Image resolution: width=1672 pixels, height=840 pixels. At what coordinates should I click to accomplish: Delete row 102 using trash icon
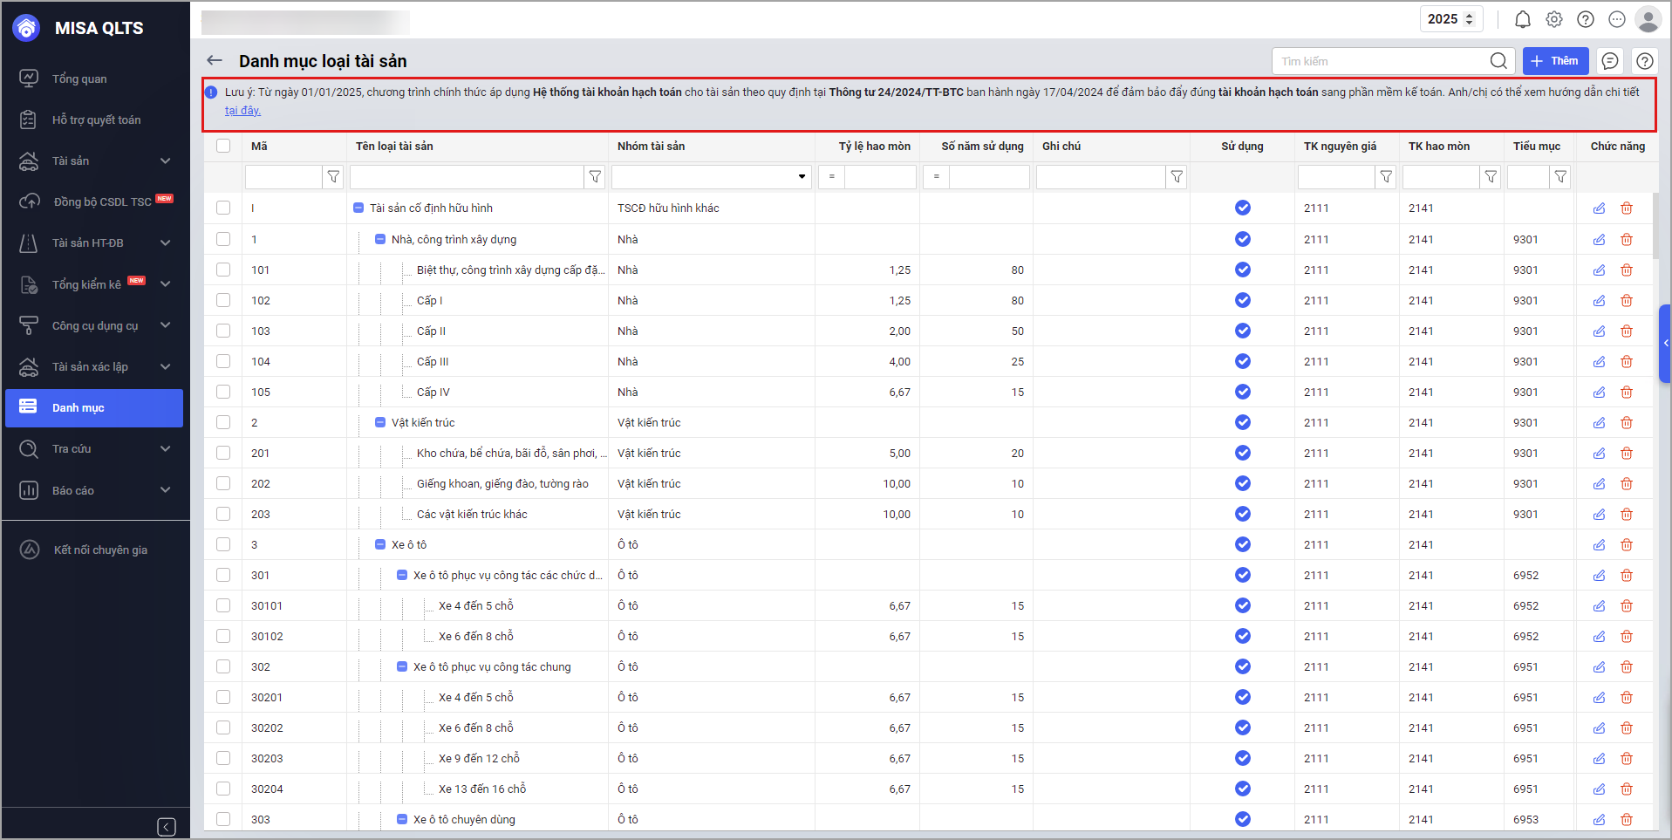(1627, 301)
